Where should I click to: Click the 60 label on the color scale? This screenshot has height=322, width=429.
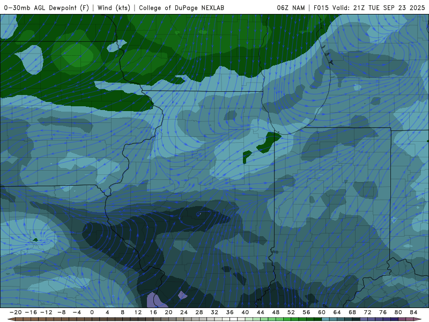pyautogui.click(x=322, y=312)
